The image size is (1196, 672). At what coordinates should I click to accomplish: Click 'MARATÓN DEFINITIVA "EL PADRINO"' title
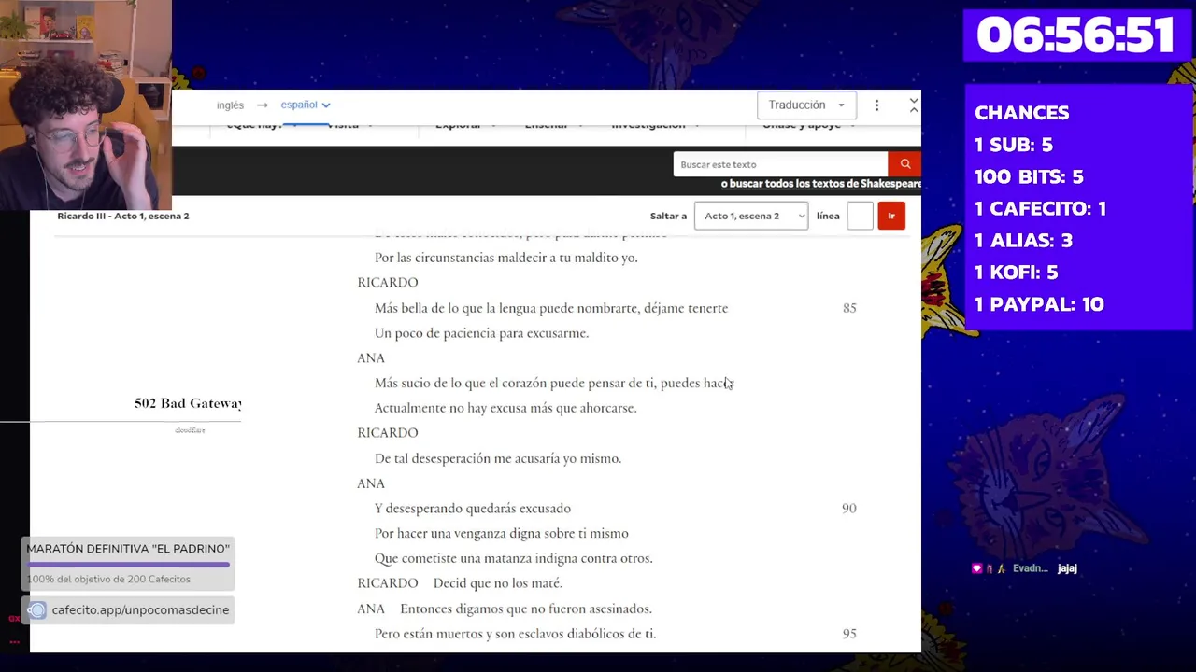128,549
